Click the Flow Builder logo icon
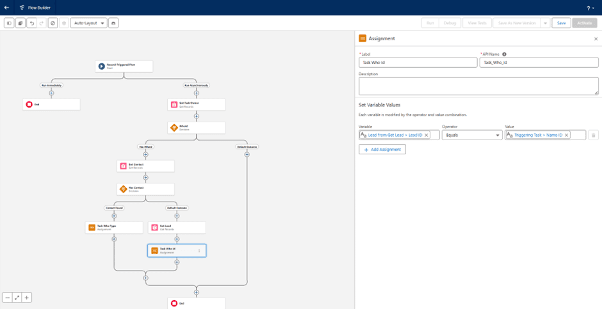The width and height of the screenshot is (602, 309). click(x=22, y=8)
